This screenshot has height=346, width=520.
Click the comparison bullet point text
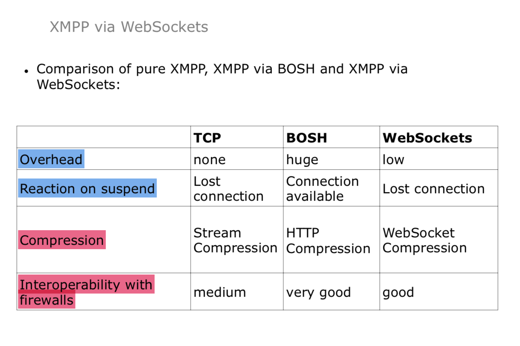coord(222,77)
